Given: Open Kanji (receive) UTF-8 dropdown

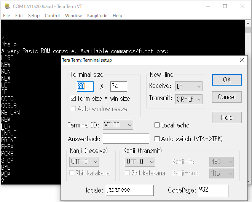Looking at the screenshot, I should (x=84, y=162).
